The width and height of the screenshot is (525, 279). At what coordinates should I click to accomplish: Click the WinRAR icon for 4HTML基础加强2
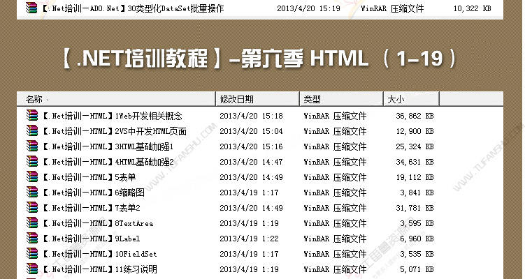(x=32, y=162)
